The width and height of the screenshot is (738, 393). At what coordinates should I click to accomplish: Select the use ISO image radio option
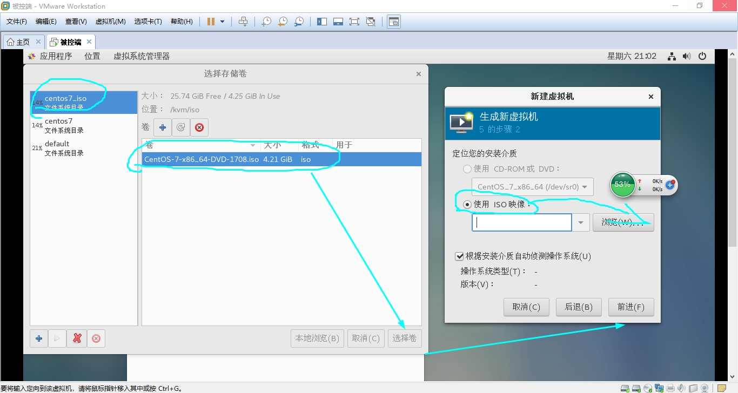coord(467,205)
